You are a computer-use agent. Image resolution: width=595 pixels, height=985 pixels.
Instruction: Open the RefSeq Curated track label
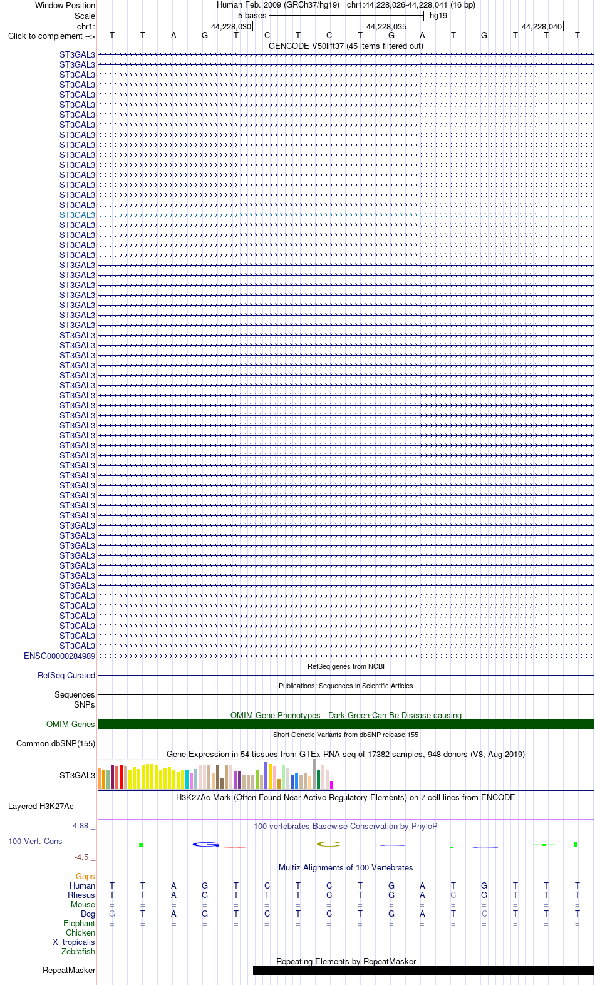[x=66, y=675]
